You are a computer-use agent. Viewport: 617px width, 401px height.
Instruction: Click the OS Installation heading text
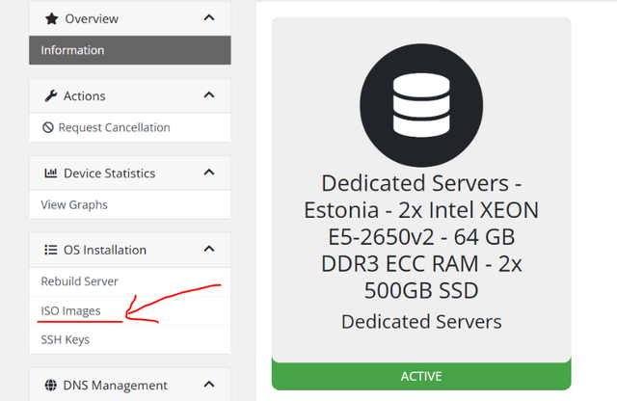point(105,250)
